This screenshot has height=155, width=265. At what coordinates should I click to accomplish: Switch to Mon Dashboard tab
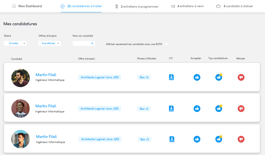27,6
